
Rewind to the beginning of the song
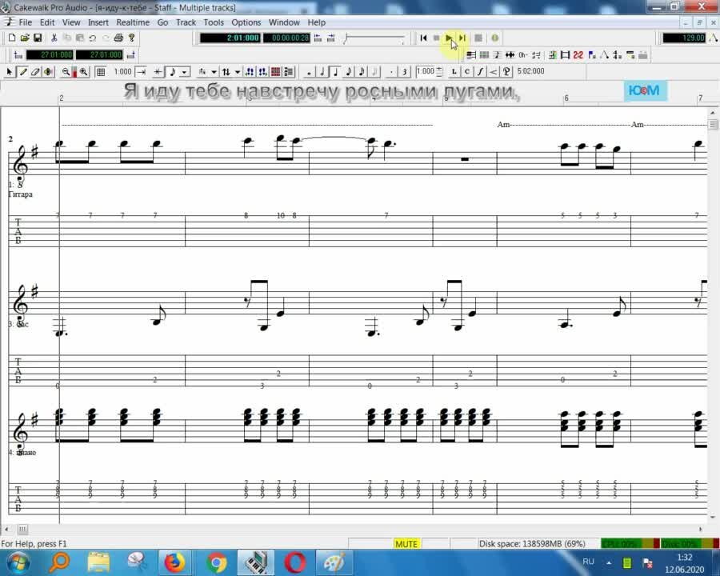pos(423,38)
